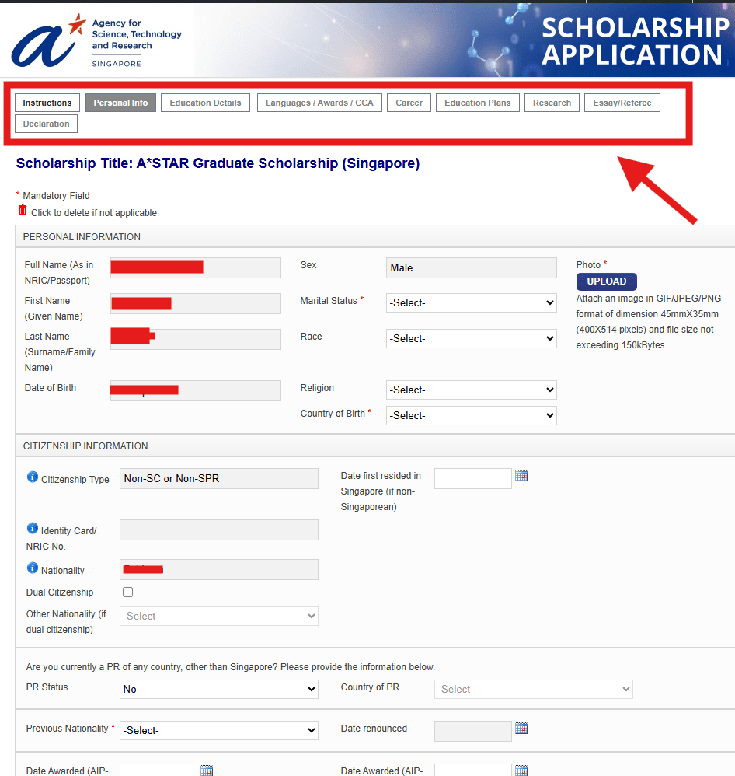This screenshot has width=735, height=776.
Task: Click the Sex field showing Male
Action: click(x=472, y=267)
